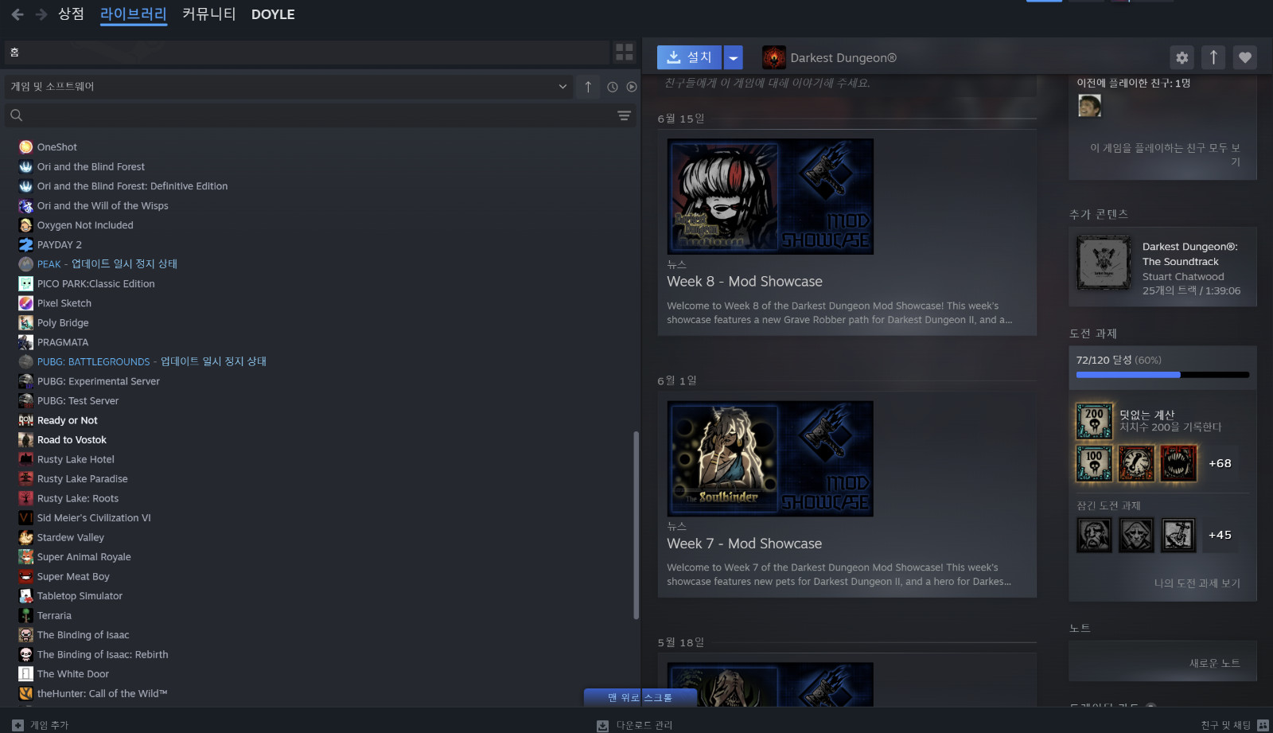Select Rusty Lake Hotel in library
Image resolution: width=1273 pixels, height=733 pixels.
tap(76, 460)
